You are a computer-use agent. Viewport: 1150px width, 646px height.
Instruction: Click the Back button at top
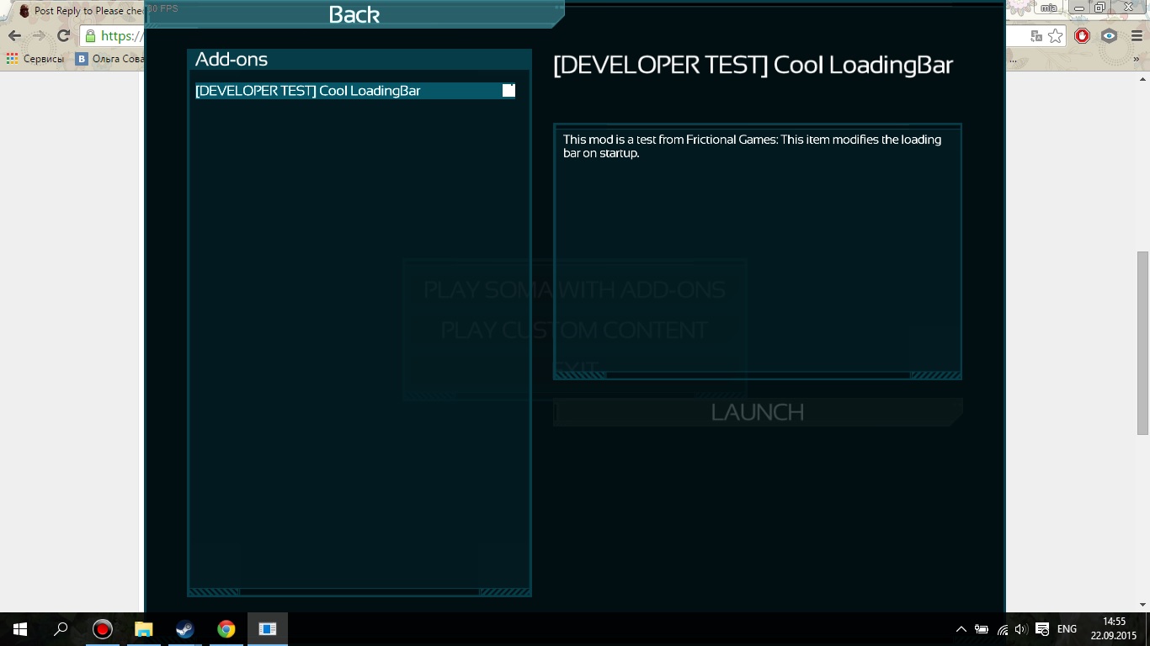354,14
